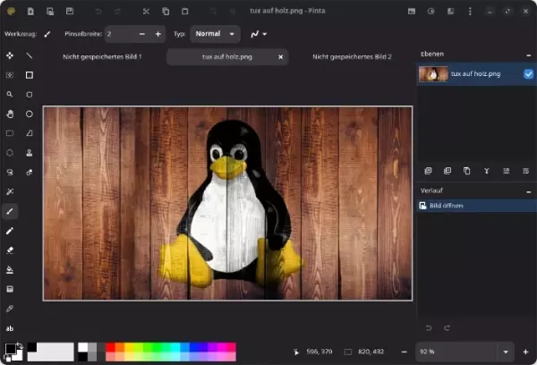Select the Zoom magnifier tool
The height and width of the screenshot is (365, 537).
[x=10, y=95]
